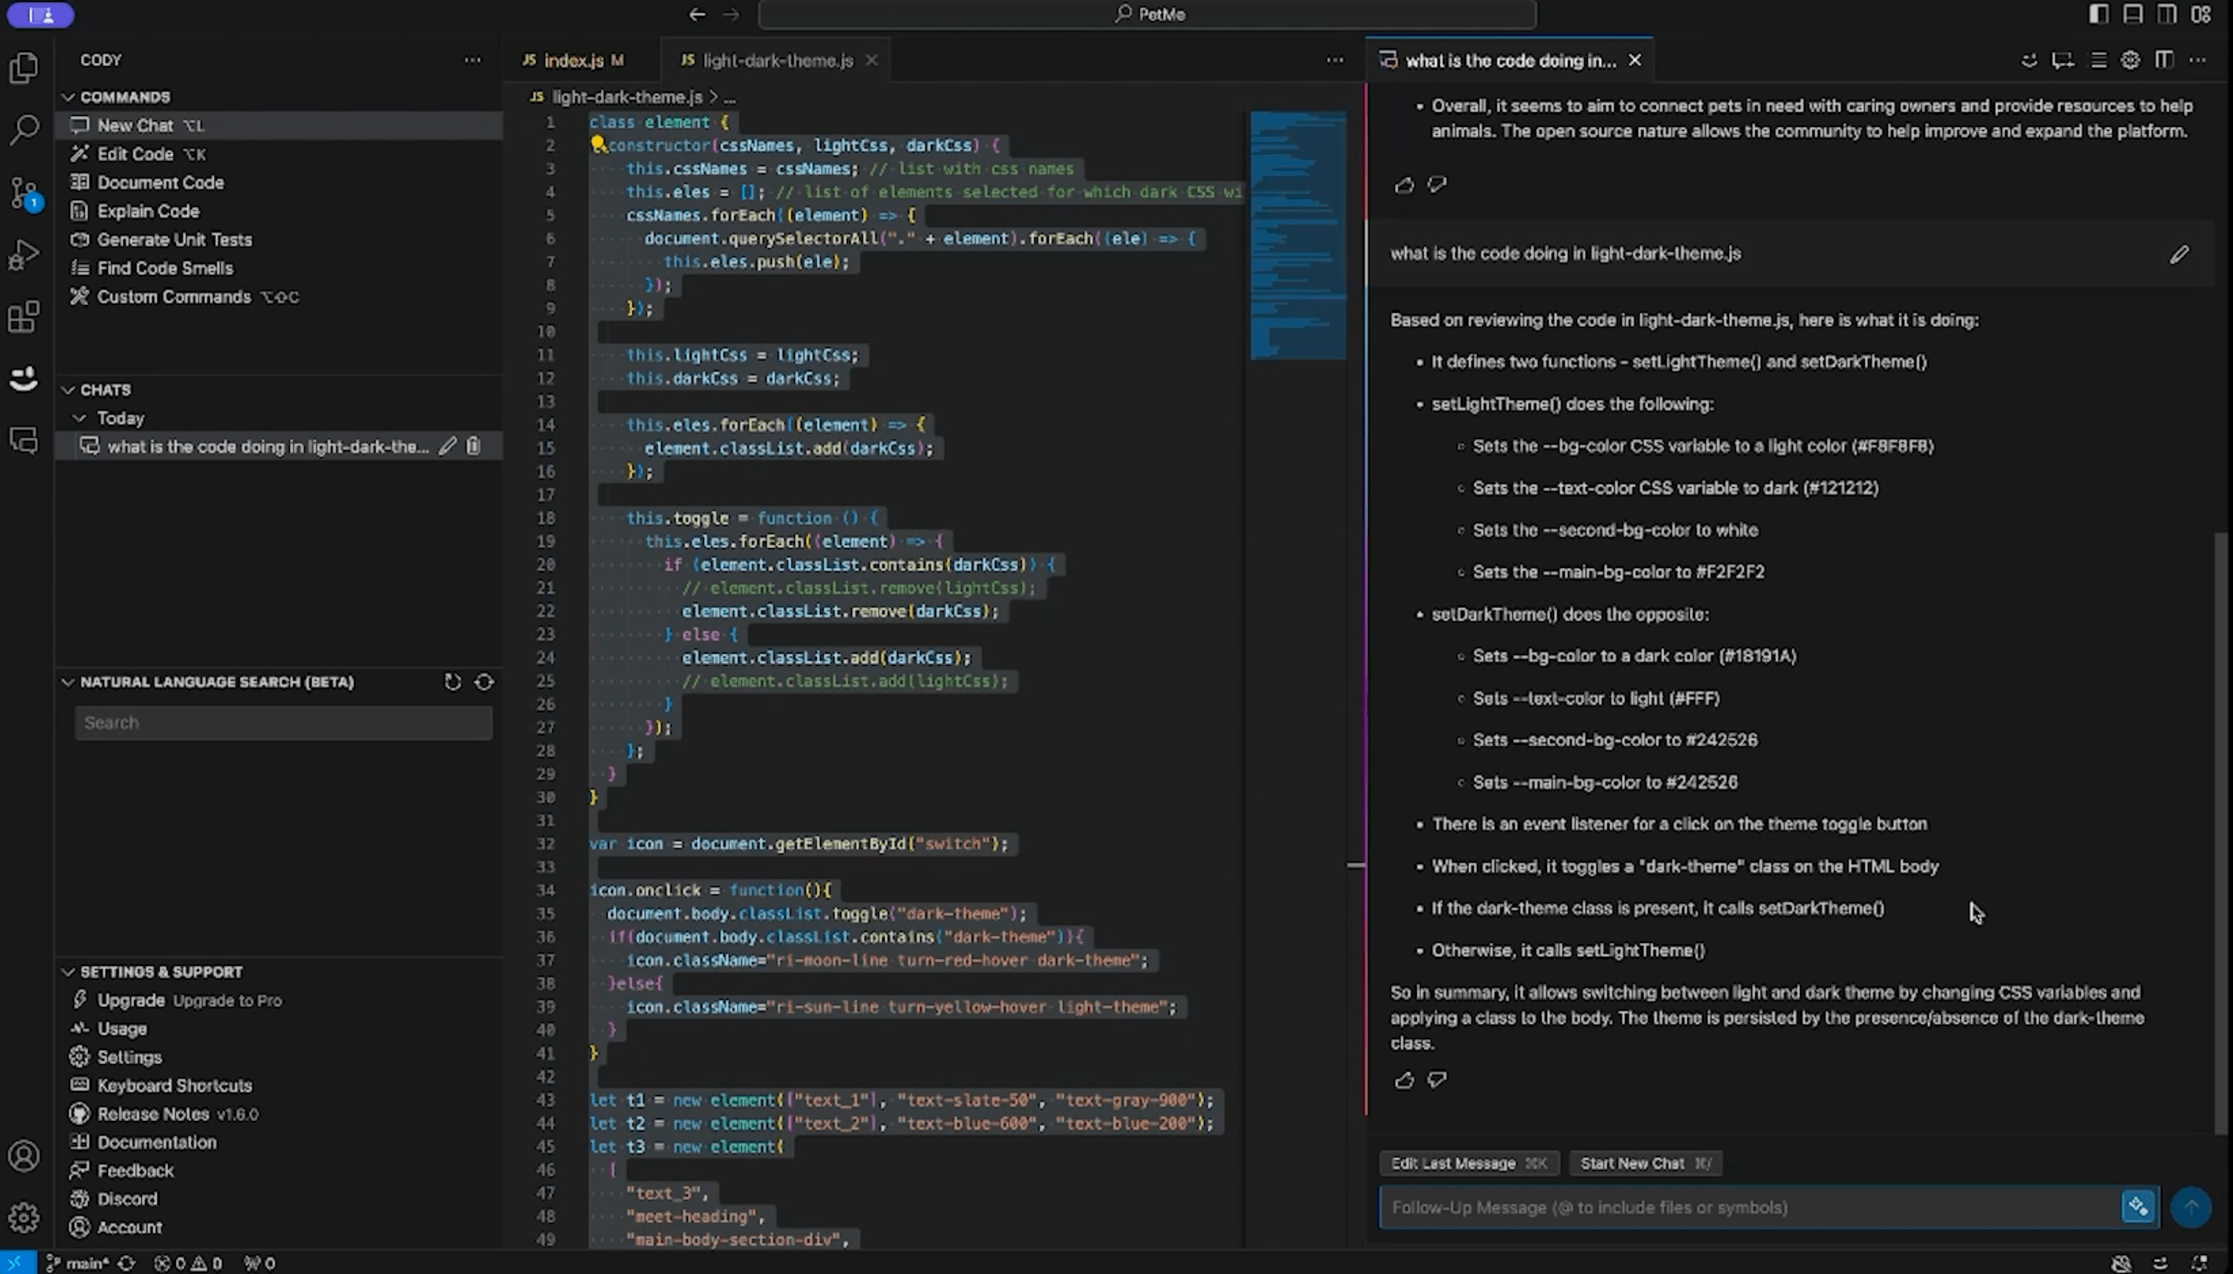Select Run and Debug in the activity bar
Viewport: 2233px width, 1274px height.
click(x=24, y=254)
